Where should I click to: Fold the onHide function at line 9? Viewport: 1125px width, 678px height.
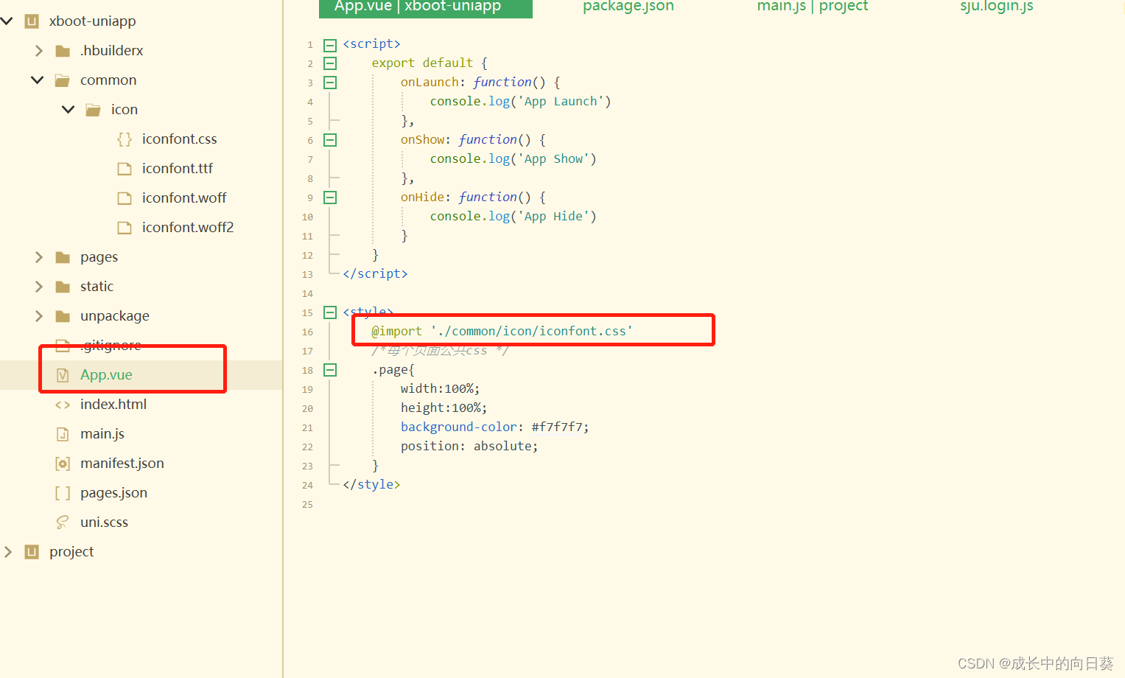point(330,198)
